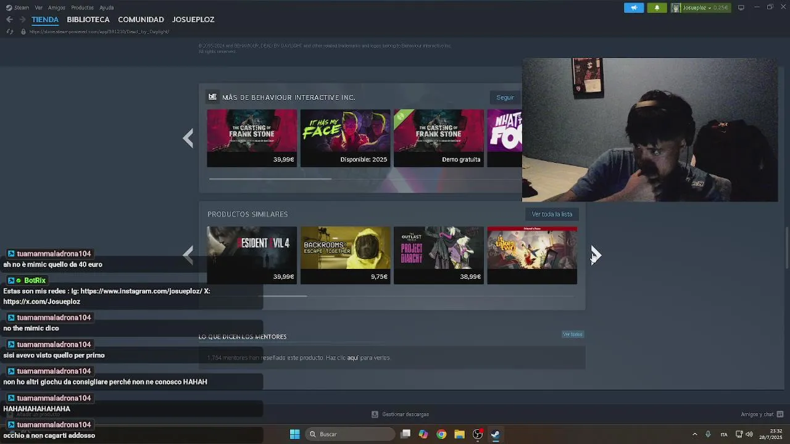Viewport: 790px width, 444px height.
Task: Open the JOSUEPLOZ profile tab
Action: coord(193,20)
